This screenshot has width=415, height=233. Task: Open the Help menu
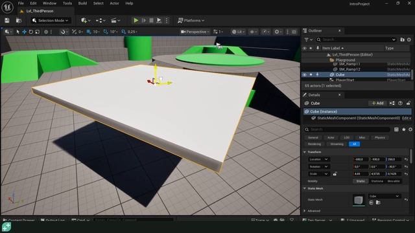pyautogui.click(x=129, y=3)
